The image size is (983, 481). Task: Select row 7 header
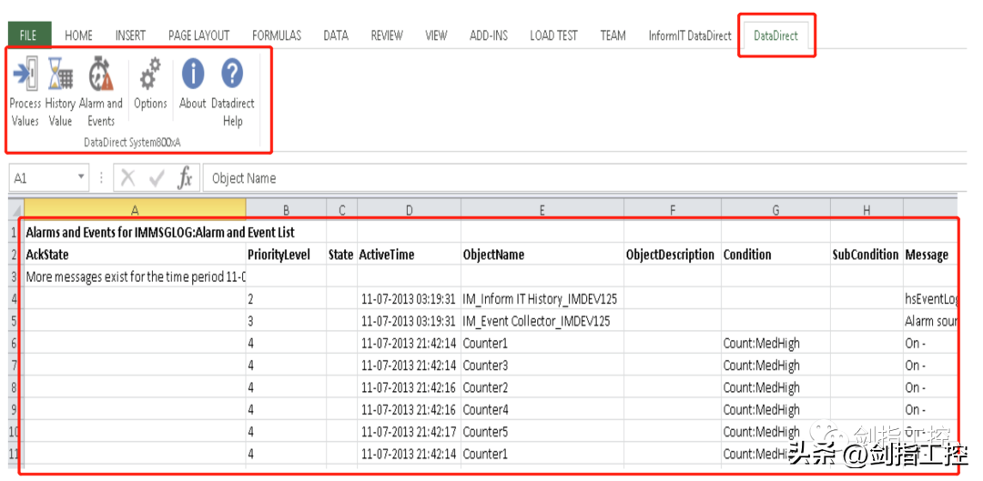pyautogui.click(x=15, y=366)
